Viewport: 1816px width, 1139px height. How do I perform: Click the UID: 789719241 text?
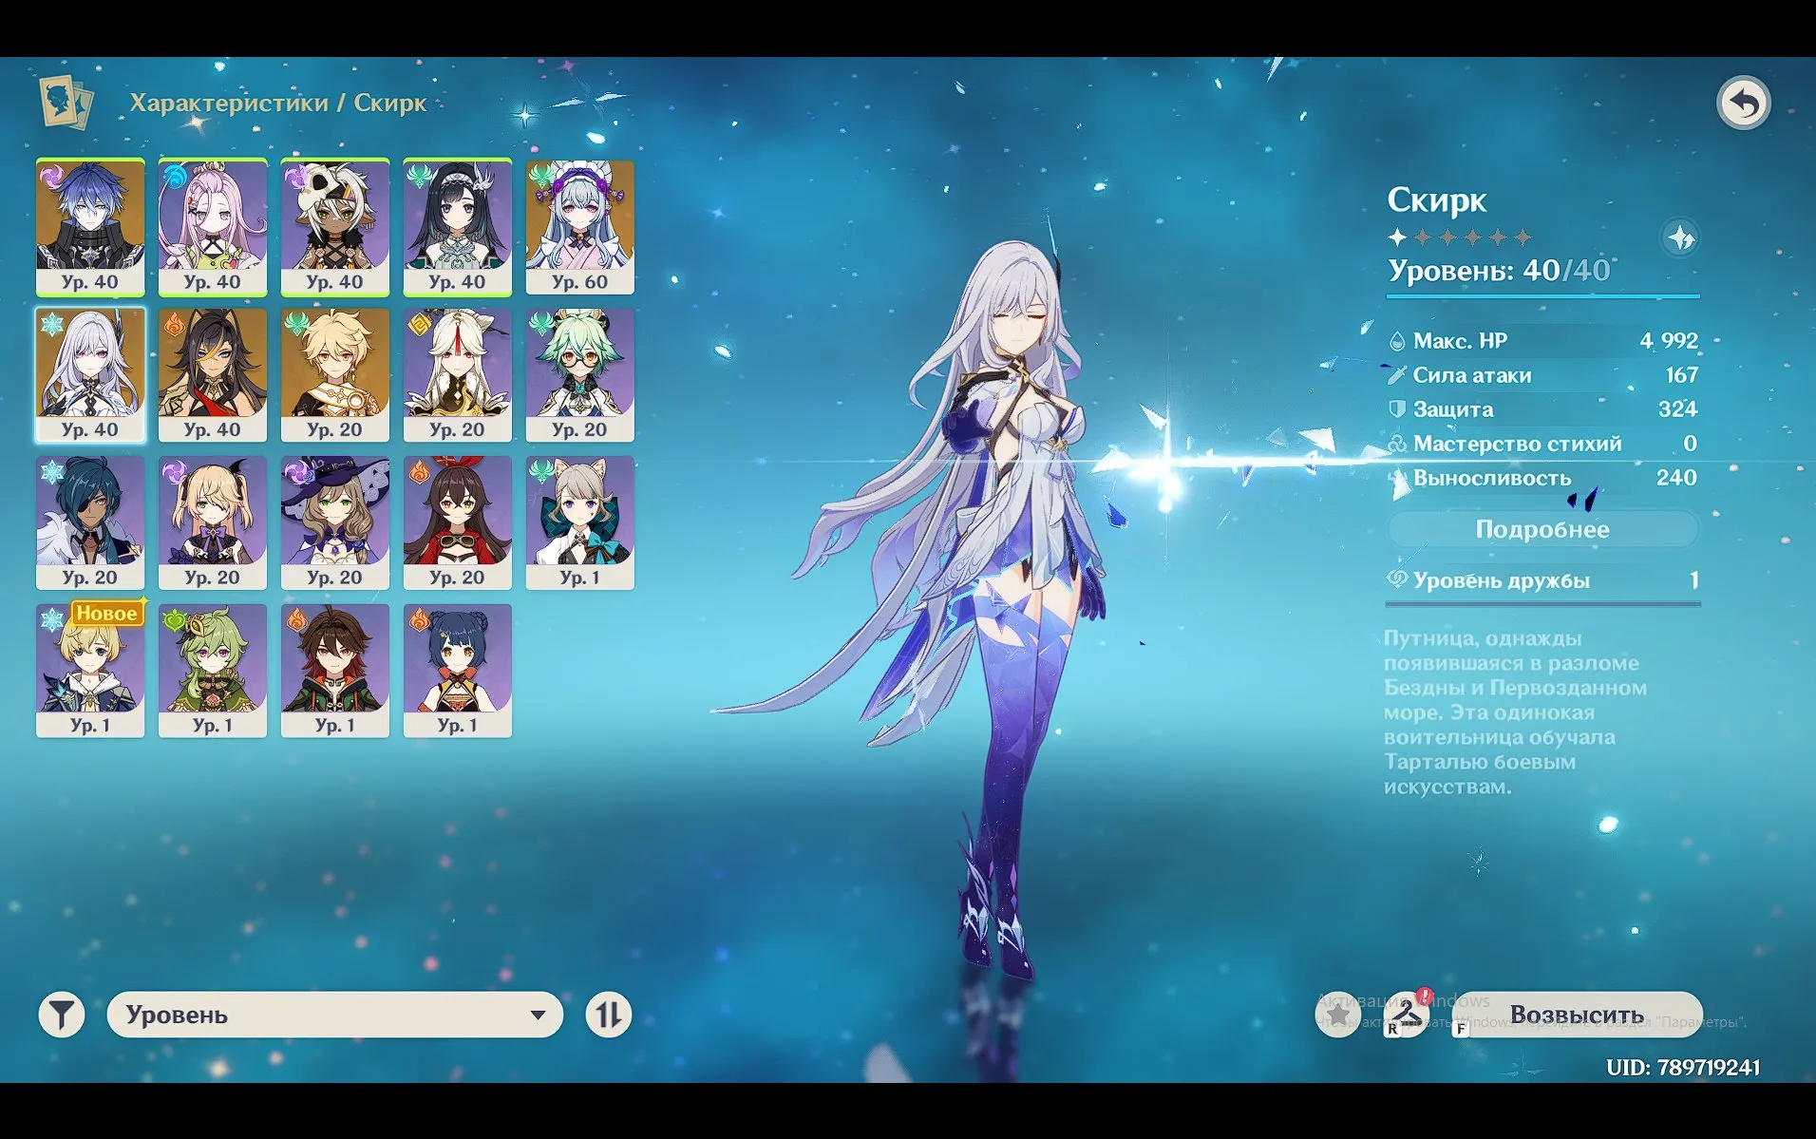[1683, 1068]
